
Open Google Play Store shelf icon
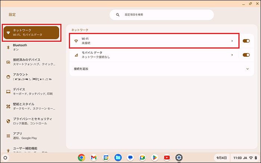click(x=154, y=157)
